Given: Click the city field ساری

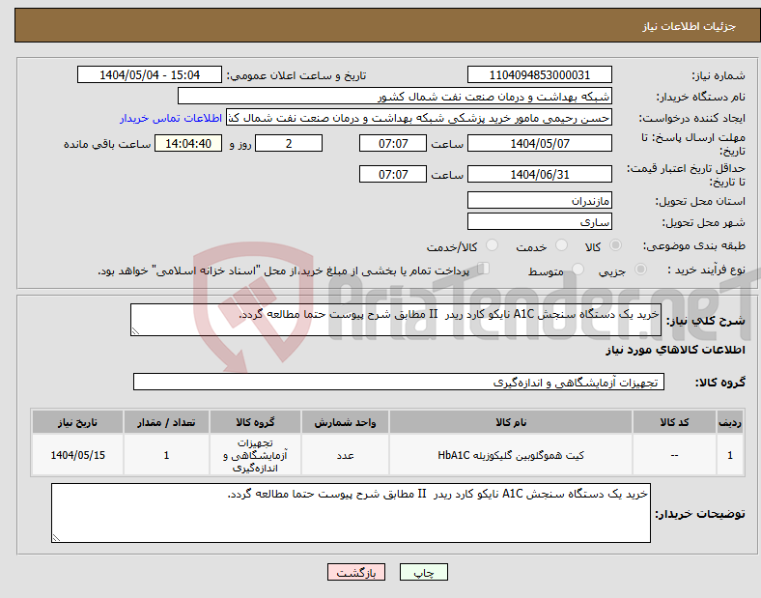Looking at the screenshot, I should [539, 221].
